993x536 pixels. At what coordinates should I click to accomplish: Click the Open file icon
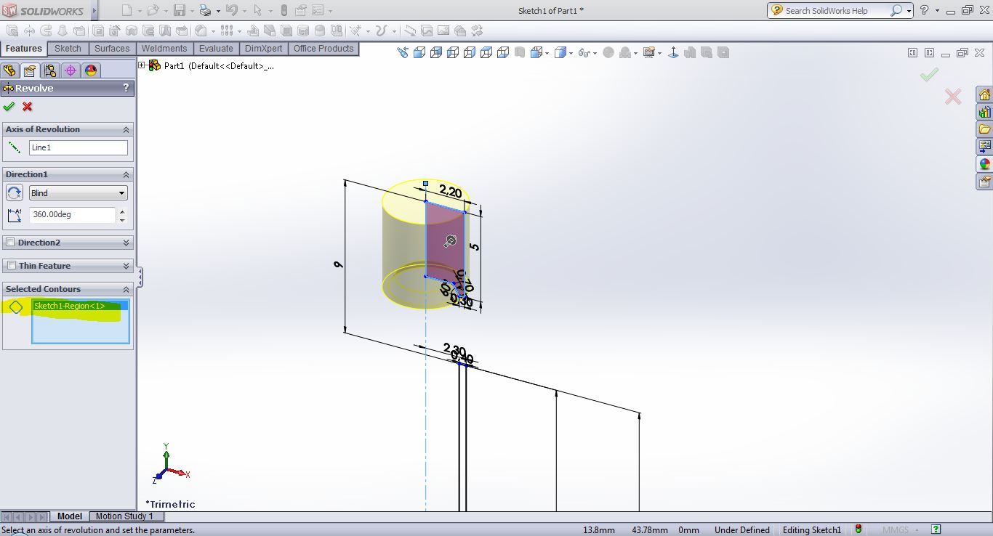[153, 10]
